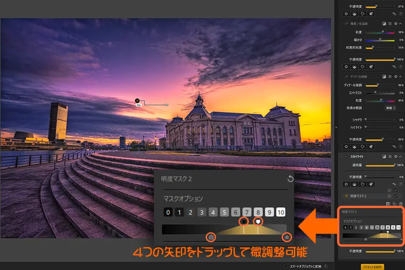405x270 pixels.
Task: Adjust 彩度 slider showing 18%
Action: point(380,32)
